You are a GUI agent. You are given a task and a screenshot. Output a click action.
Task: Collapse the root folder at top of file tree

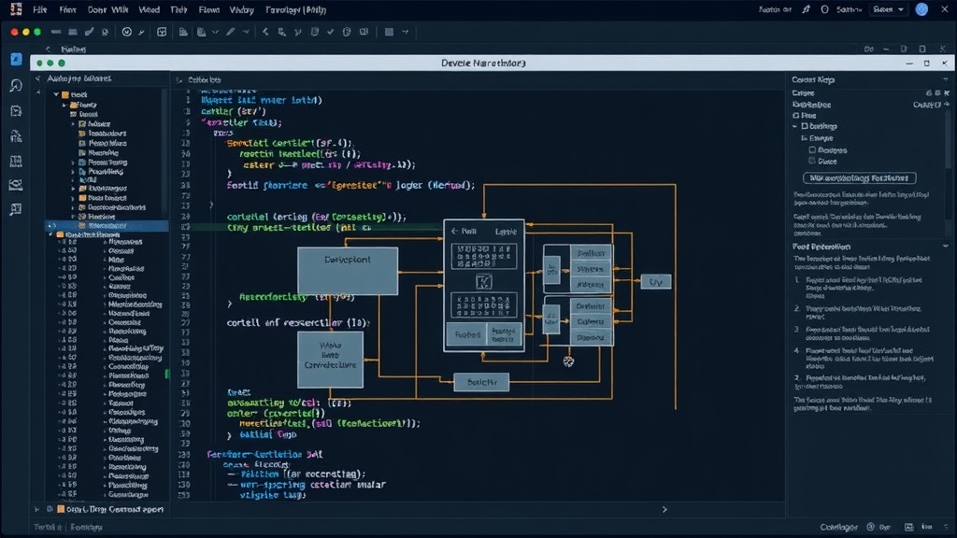click(56, 94)
